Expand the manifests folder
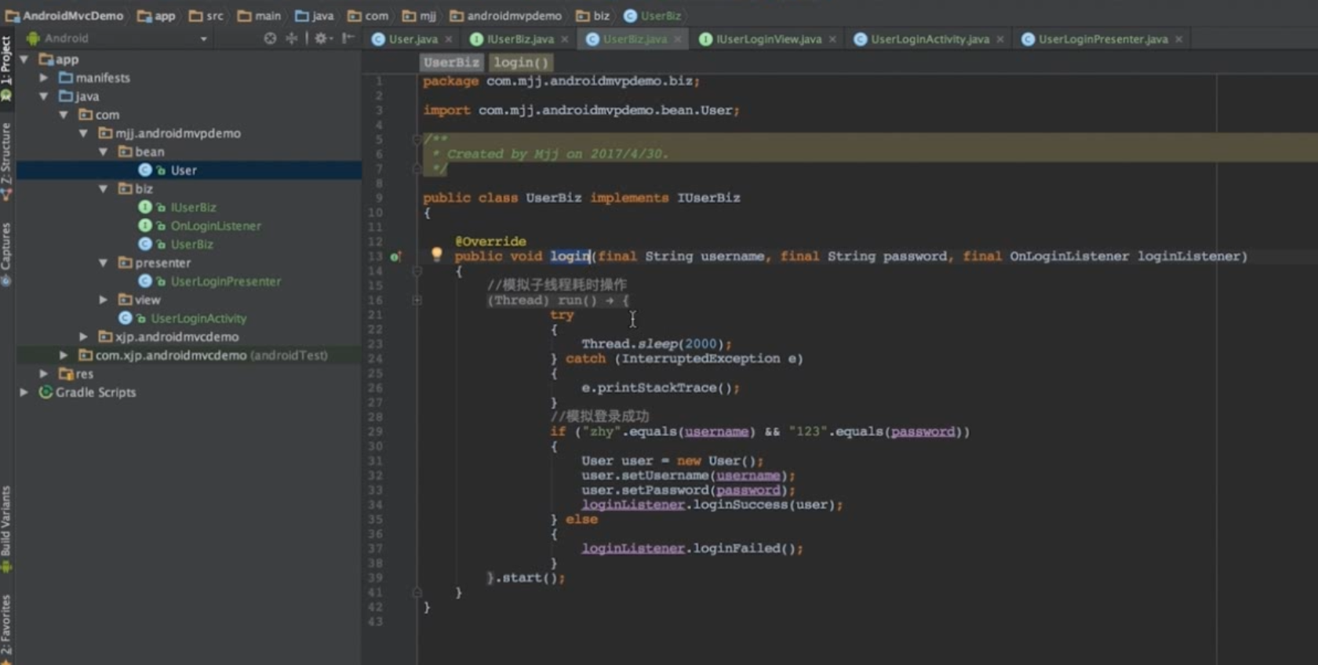 [x=44, y=78]
